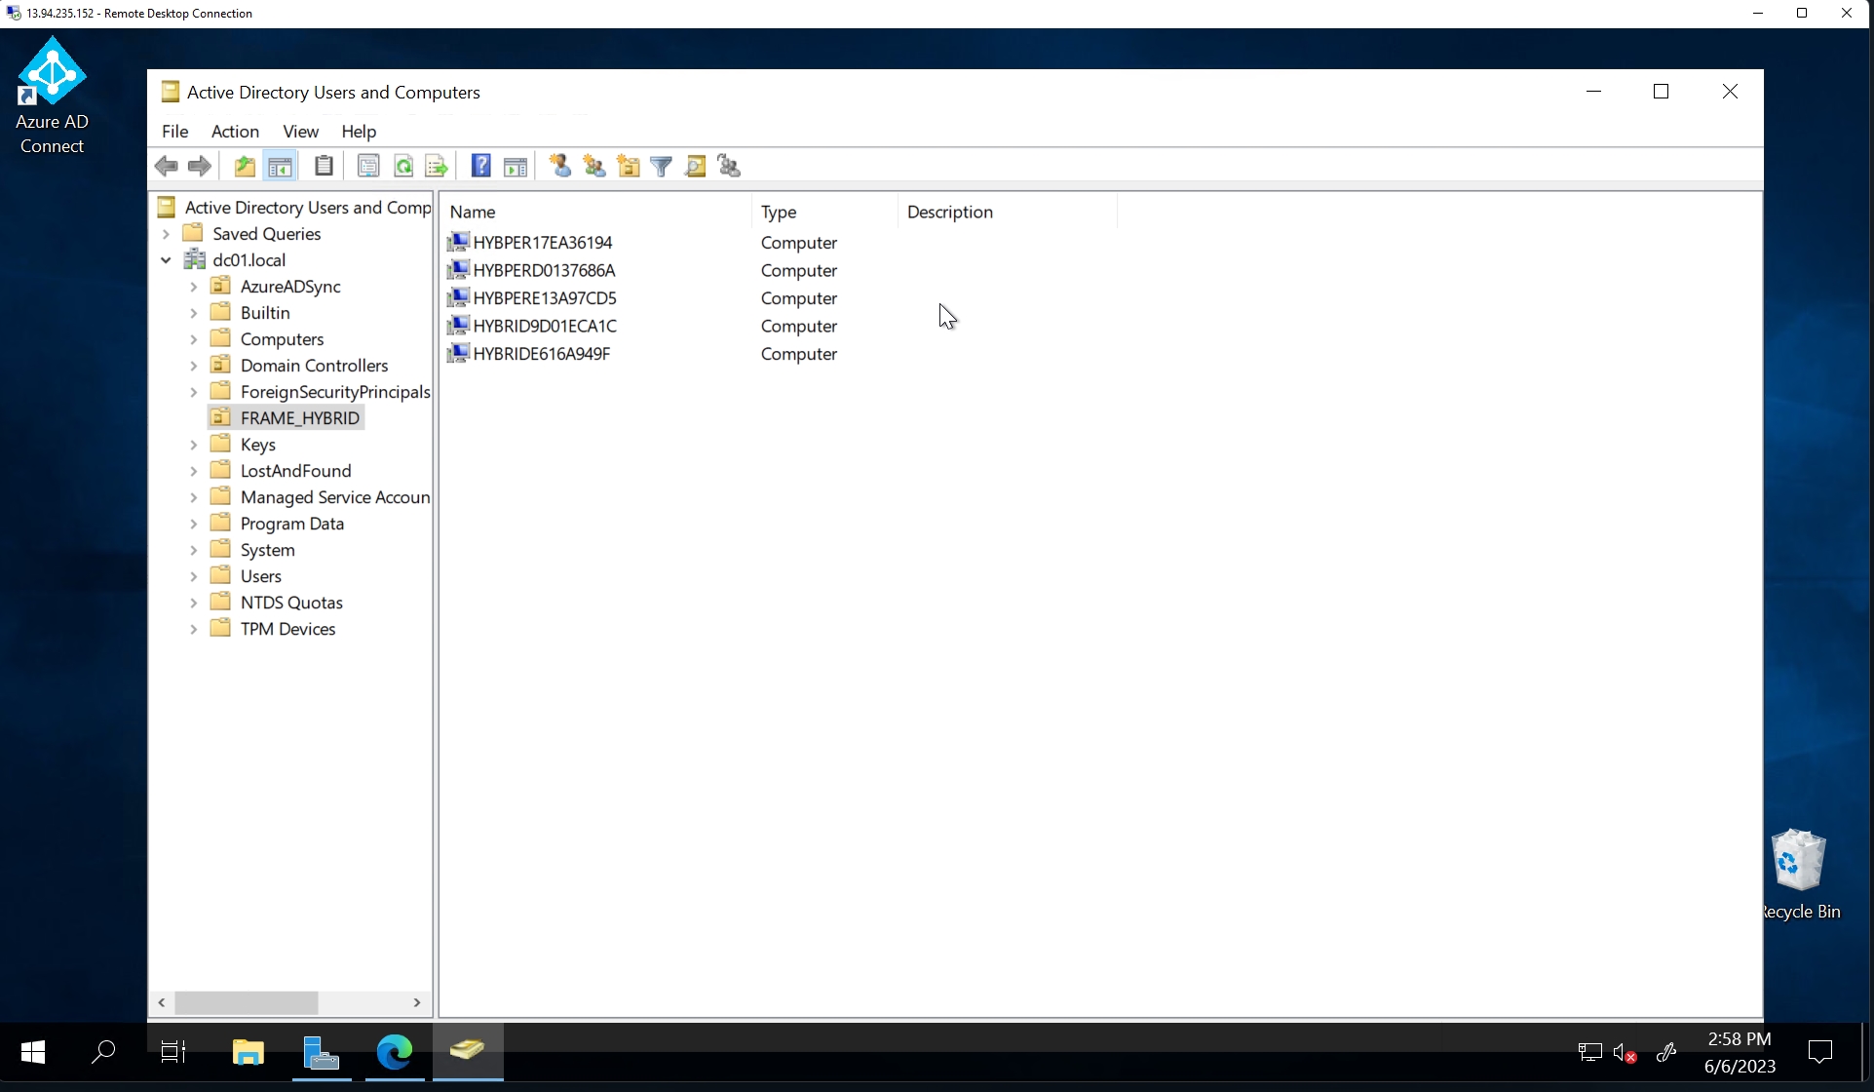Click the Back arrow in the toolbar
Viewport: 1874px width, 1092px height.
167,167
